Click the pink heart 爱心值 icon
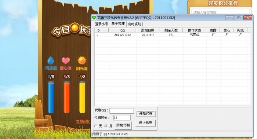257x139 pixels. [66, 61]
